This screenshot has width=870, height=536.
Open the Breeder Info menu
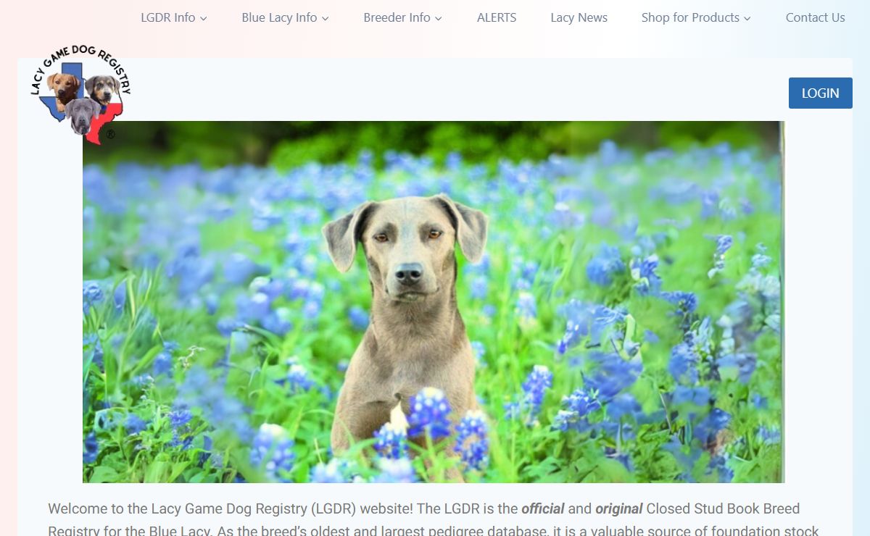point(402,17)
